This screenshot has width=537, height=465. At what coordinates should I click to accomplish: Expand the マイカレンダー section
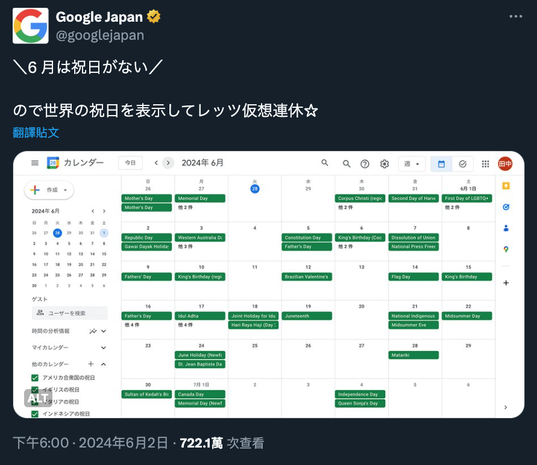[x=103, y=348]
